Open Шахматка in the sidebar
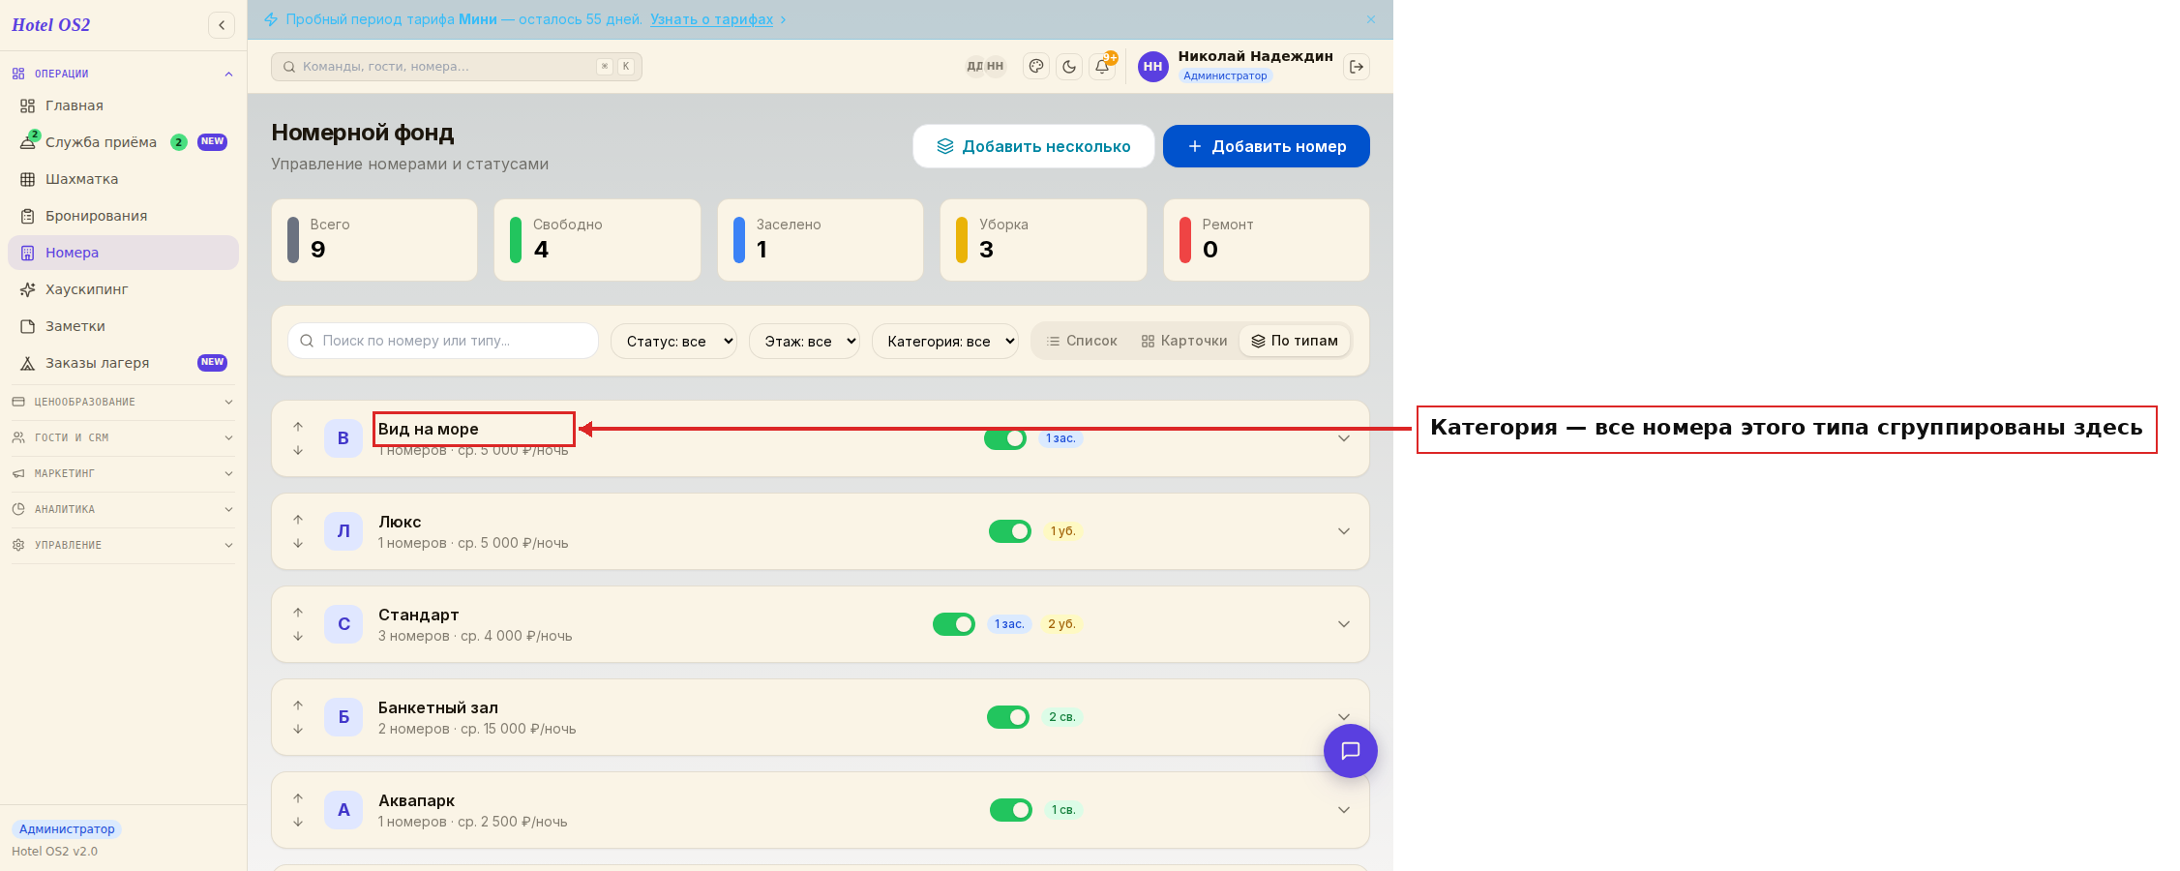The image size is (2180, 871). tap(123, 179)
